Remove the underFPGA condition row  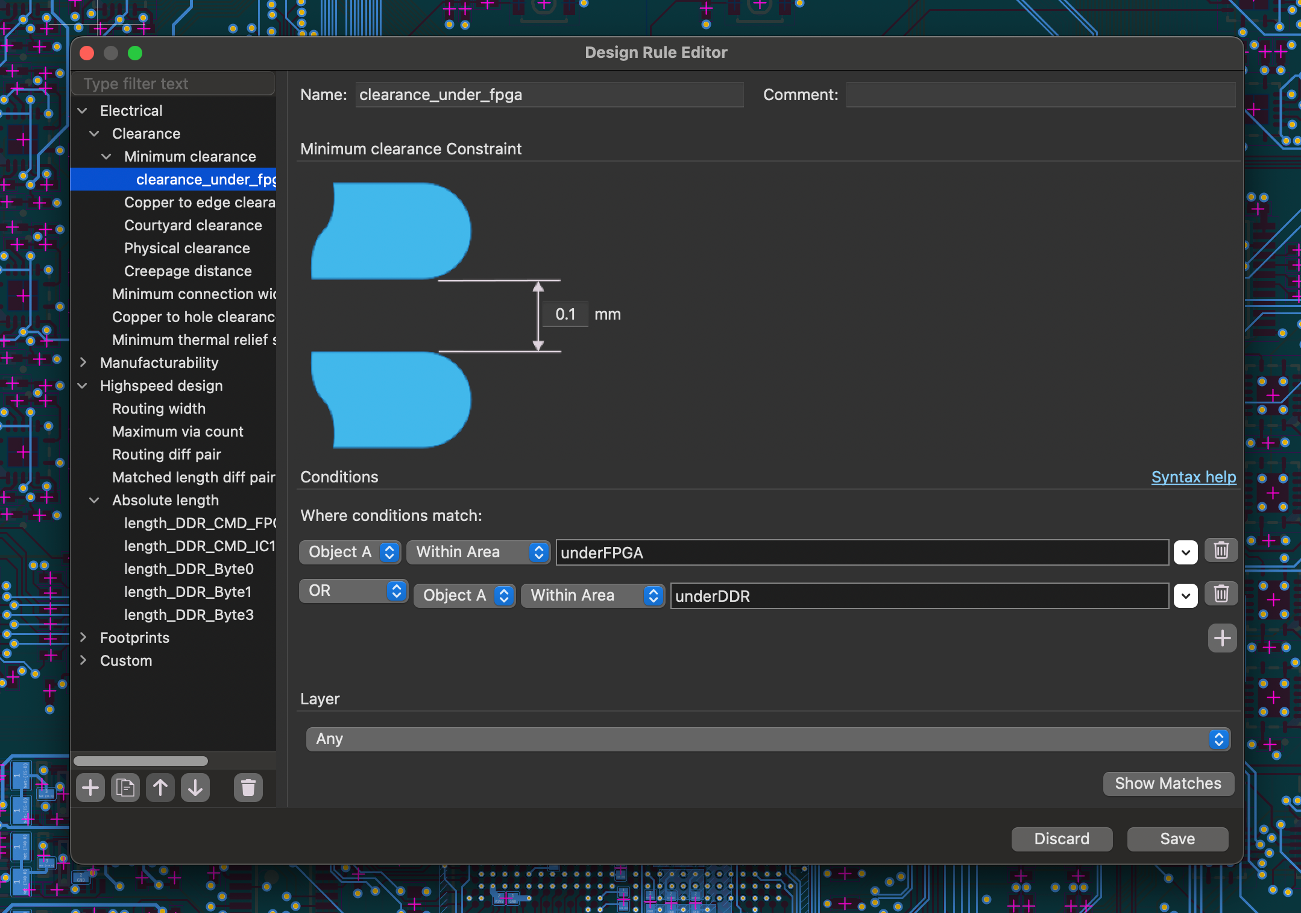coord(1220,551)
